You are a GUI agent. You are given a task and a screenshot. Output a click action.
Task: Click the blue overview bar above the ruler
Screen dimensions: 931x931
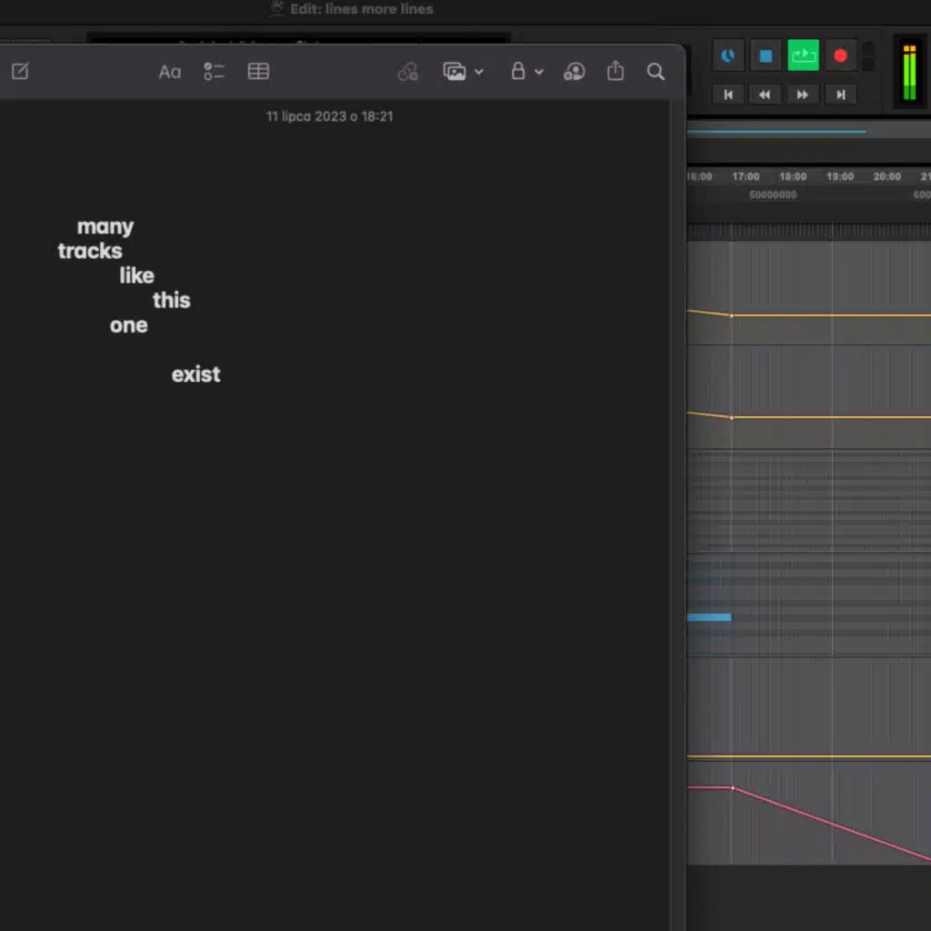click(776, 132)
